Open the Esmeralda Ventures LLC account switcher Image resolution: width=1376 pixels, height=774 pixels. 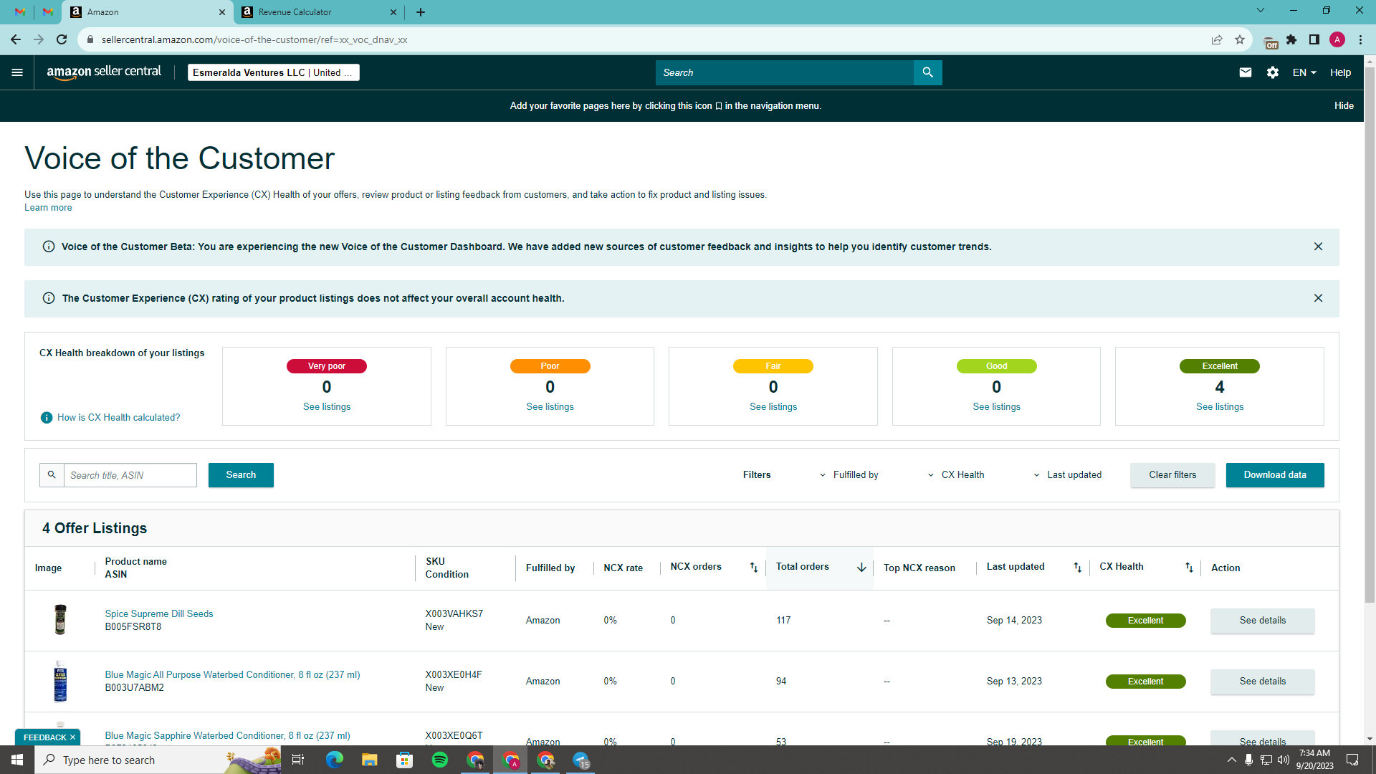tap(273, 72)
